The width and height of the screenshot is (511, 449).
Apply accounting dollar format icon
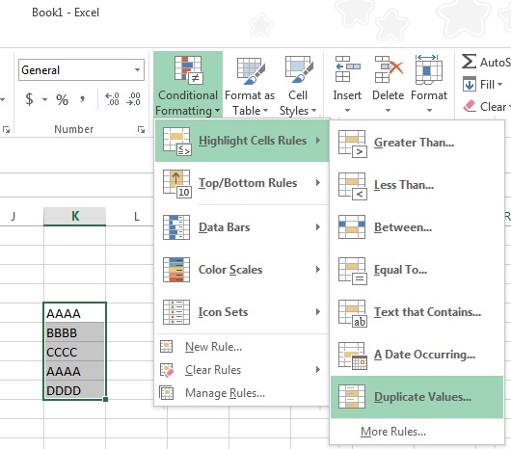point(29,99)
